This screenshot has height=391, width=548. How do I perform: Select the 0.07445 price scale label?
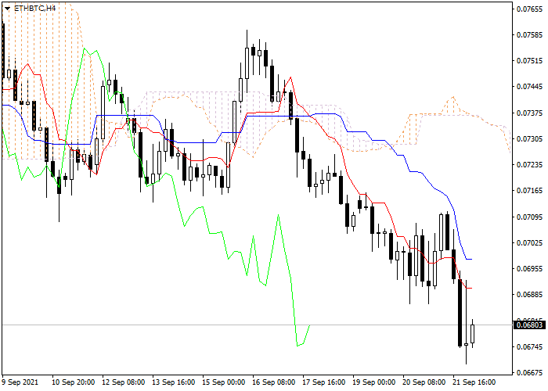(x=529, y=87)
